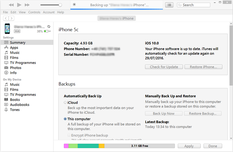The height and width of the screenshot is (152, 233).
Task: Click Restore Backup... button
Action: click(203, 113)
